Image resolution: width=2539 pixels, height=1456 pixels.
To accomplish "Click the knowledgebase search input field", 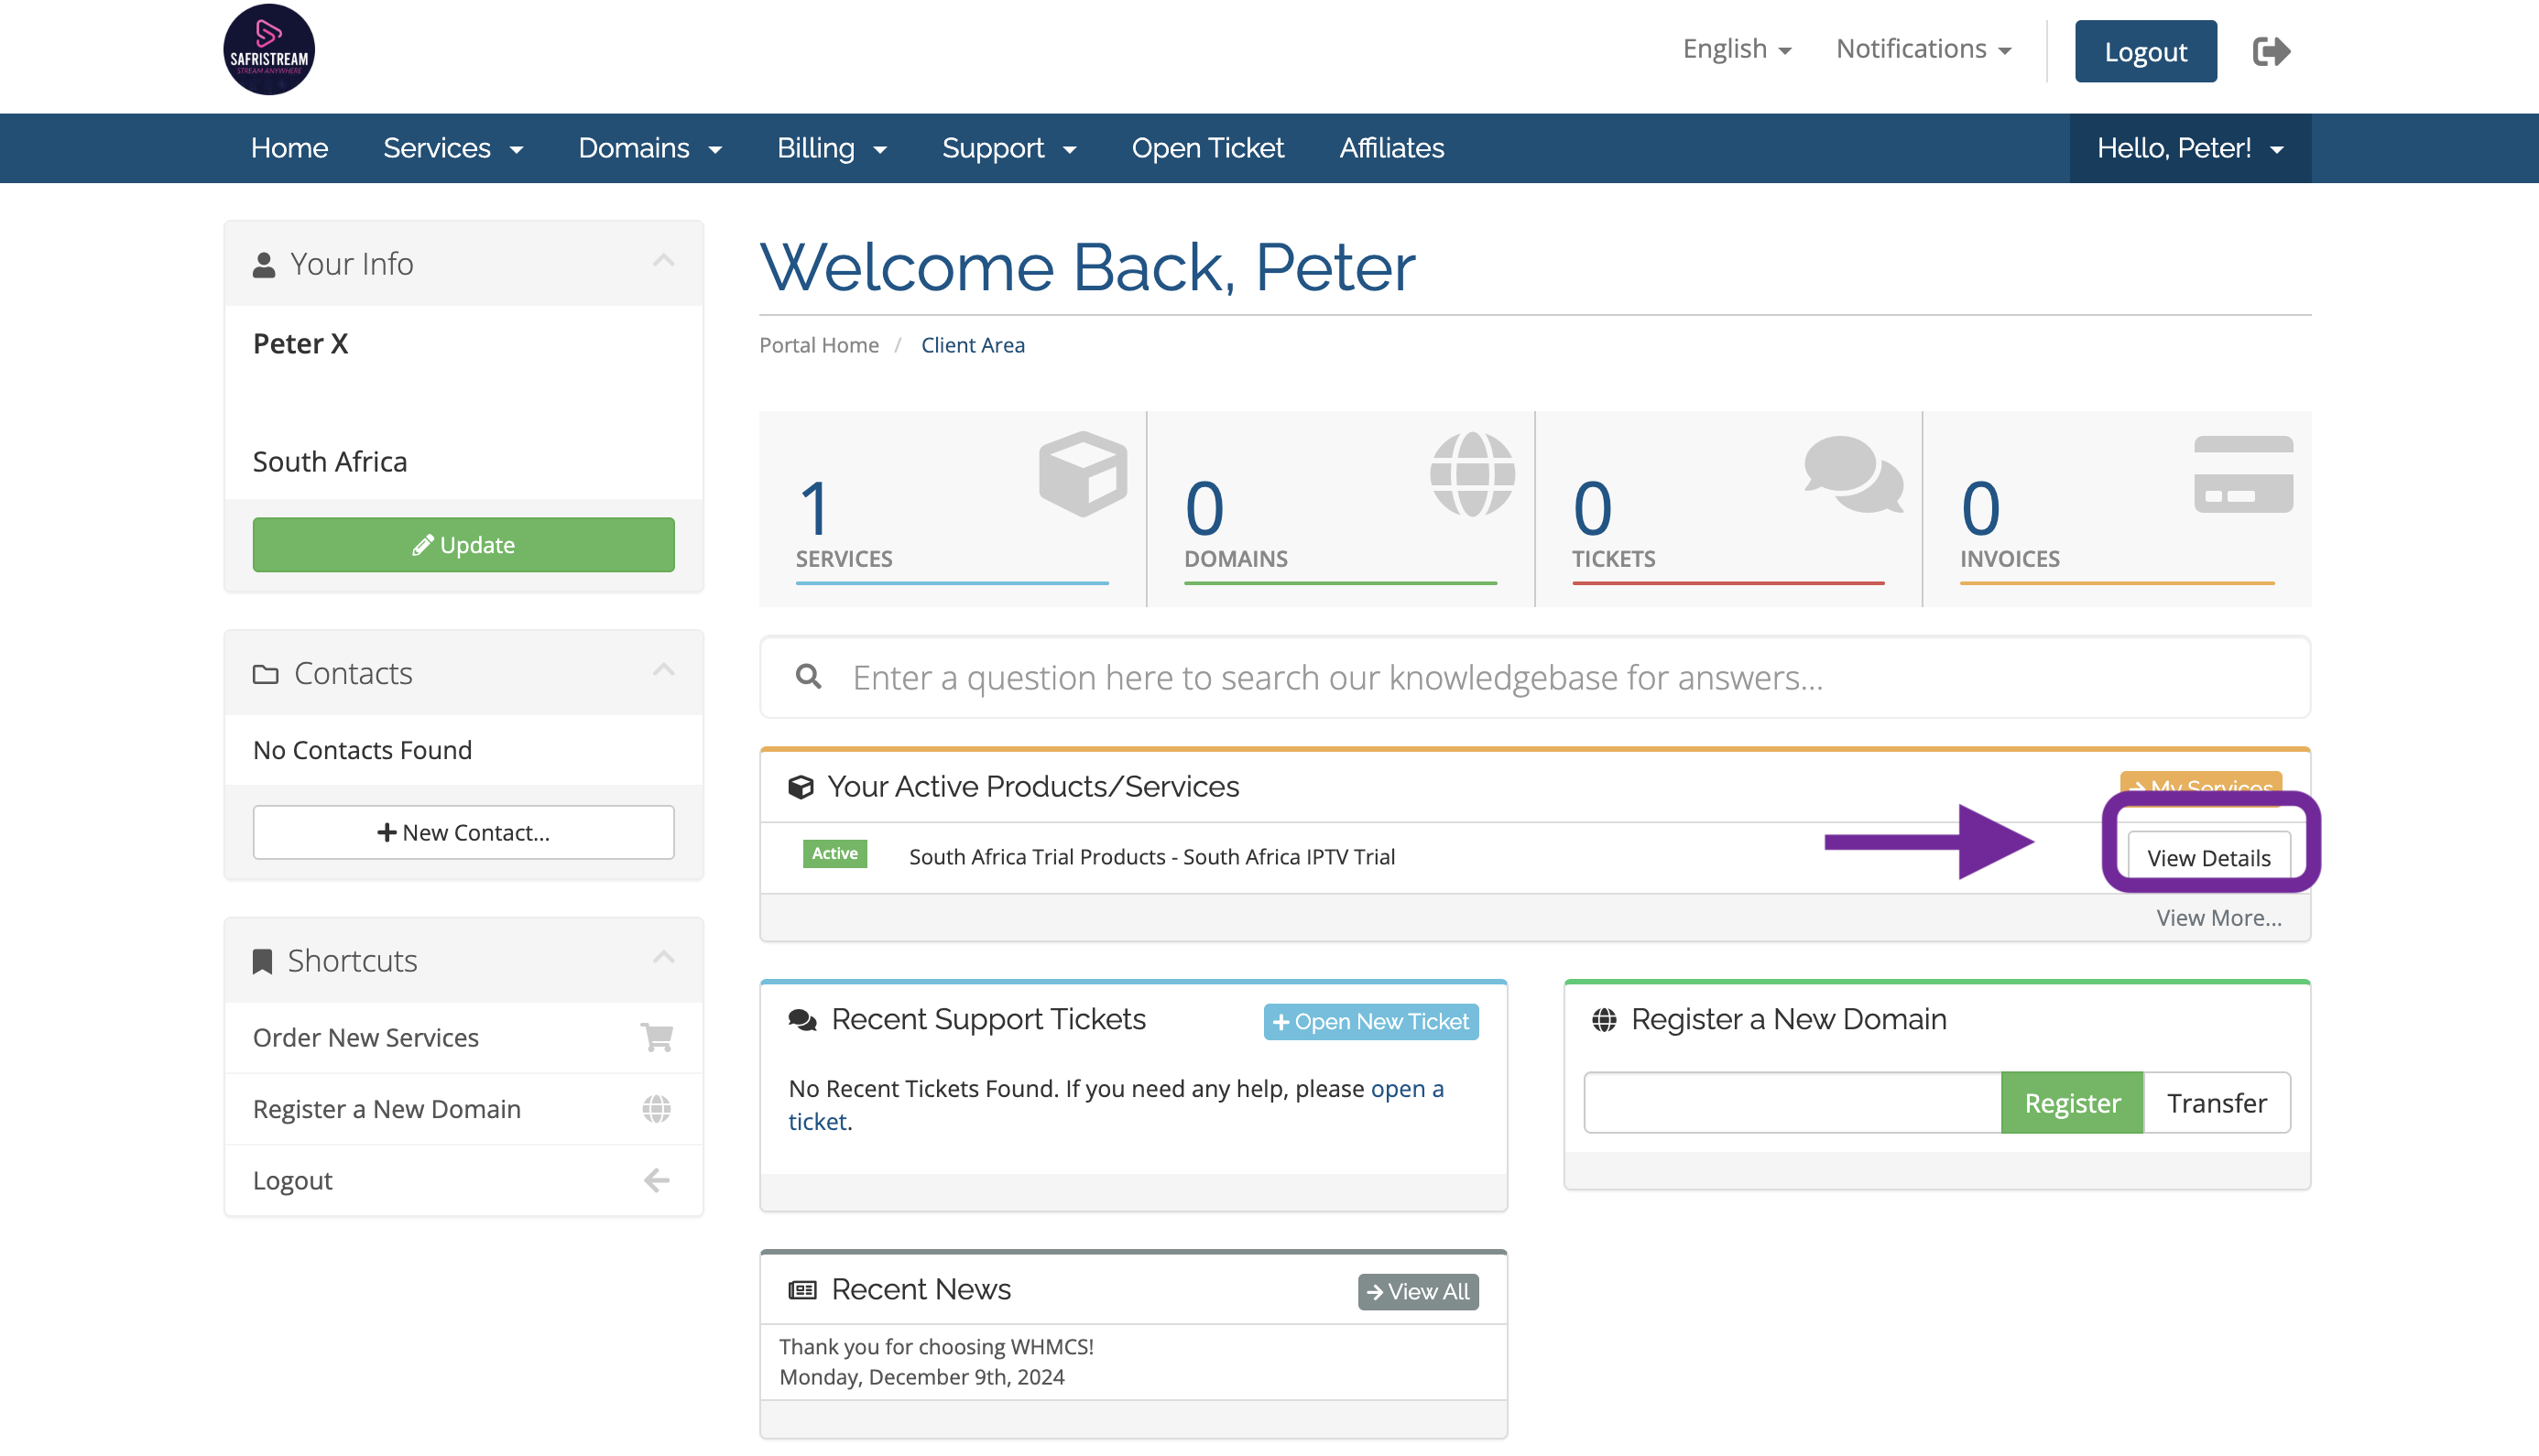I will 1534,677.
